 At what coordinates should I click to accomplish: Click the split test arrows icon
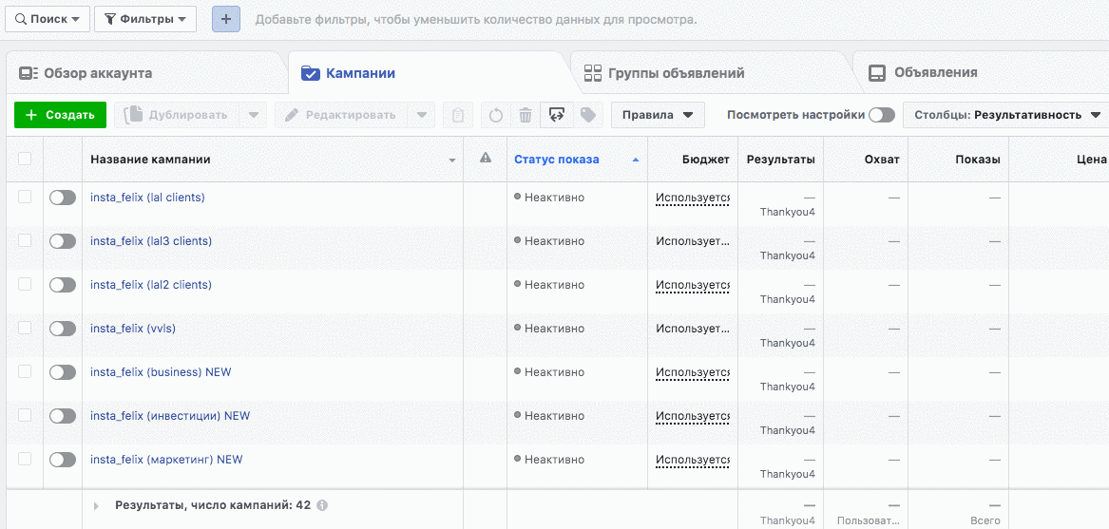click(x=556, y=115)
